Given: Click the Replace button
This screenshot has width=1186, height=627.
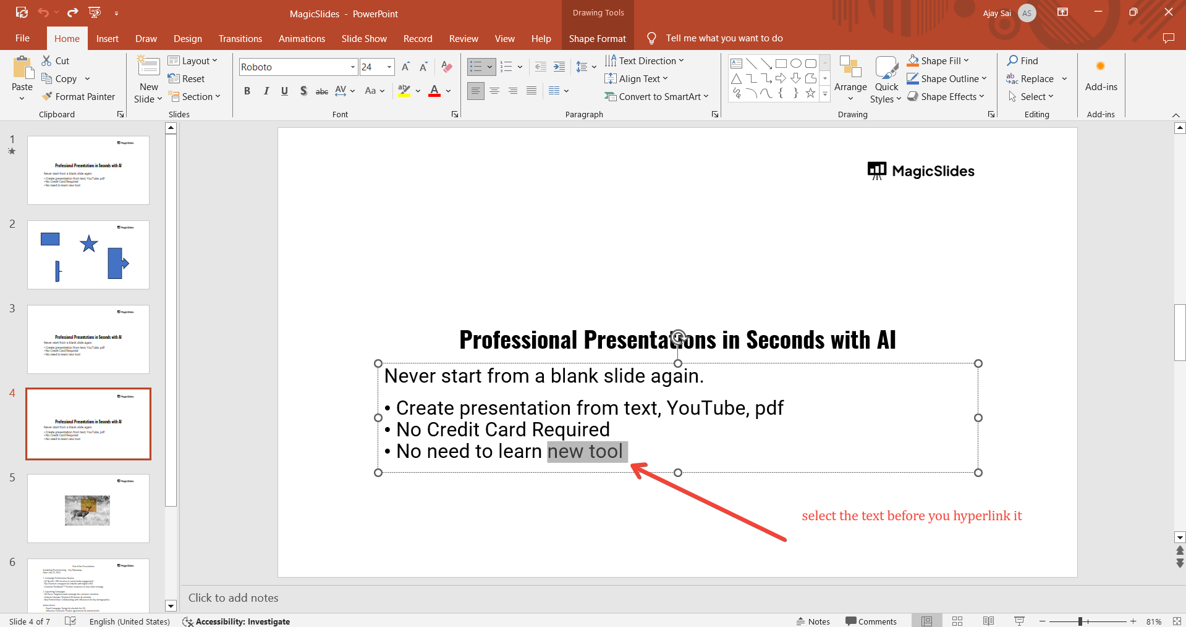Looking at the screenshot, I should coord(1030,78).
